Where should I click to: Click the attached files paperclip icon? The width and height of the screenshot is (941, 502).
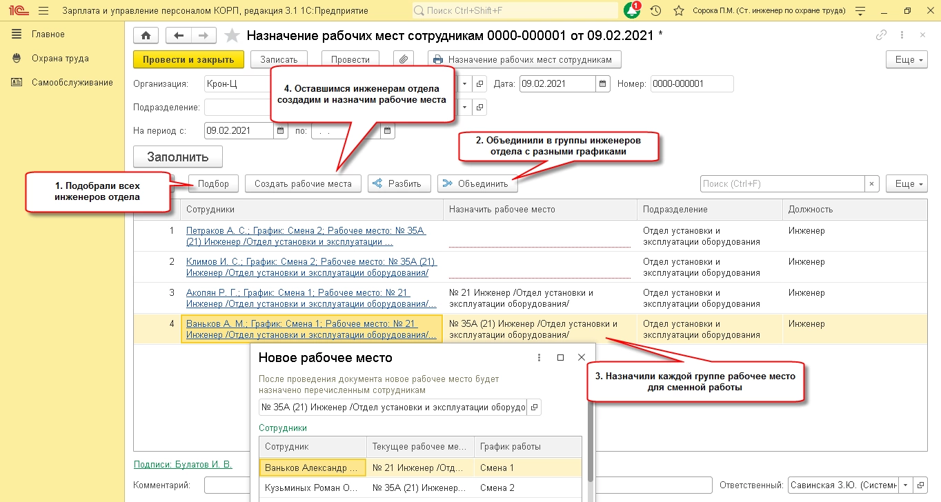[403, 59]
